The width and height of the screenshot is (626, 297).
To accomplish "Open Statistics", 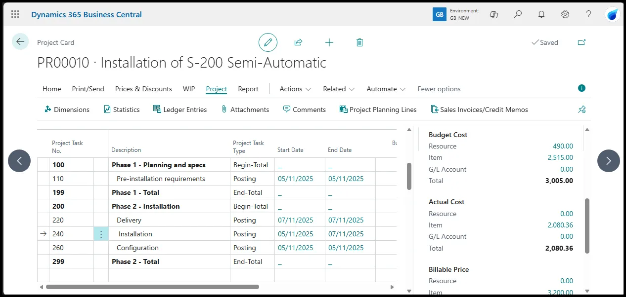I will [122, 110].
